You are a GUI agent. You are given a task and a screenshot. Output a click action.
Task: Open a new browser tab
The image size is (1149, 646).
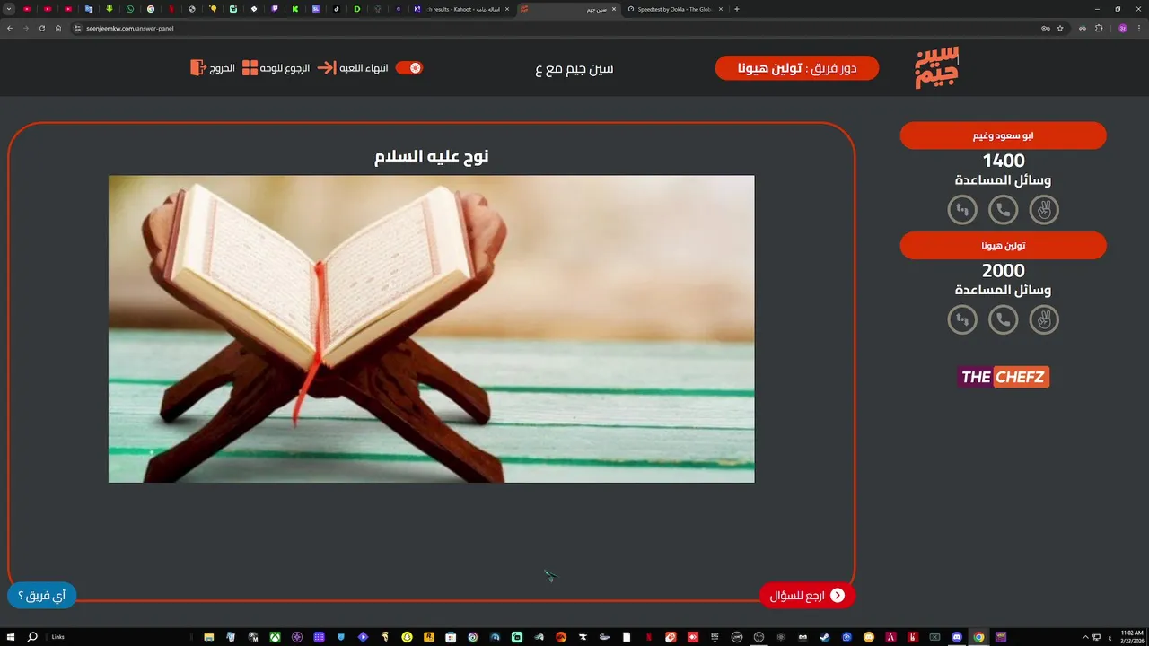(x=737, y=9)
